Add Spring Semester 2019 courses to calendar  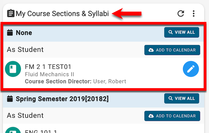(x=172, y=116)
